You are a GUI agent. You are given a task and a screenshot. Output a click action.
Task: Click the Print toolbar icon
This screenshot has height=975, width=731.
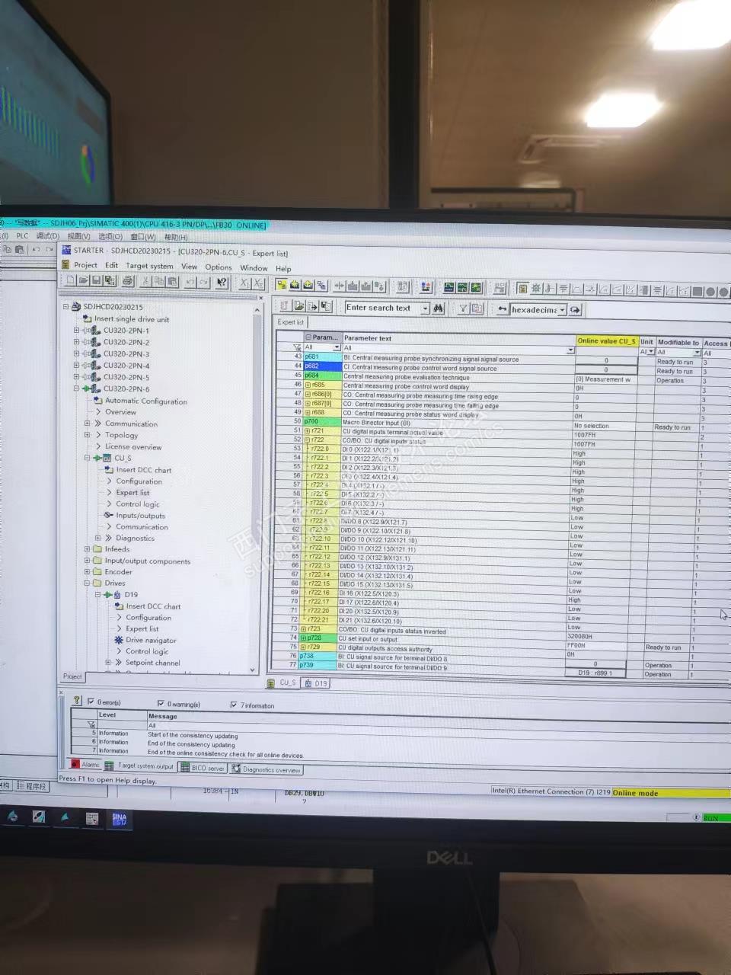(127, 281)
